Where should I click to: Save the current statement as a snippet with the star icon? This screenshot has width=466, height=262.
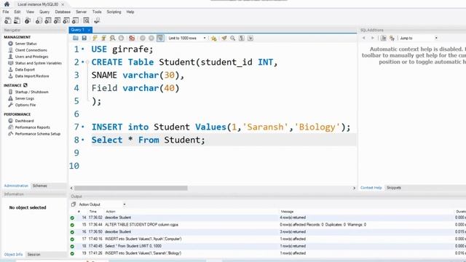[x=213, y=38]
